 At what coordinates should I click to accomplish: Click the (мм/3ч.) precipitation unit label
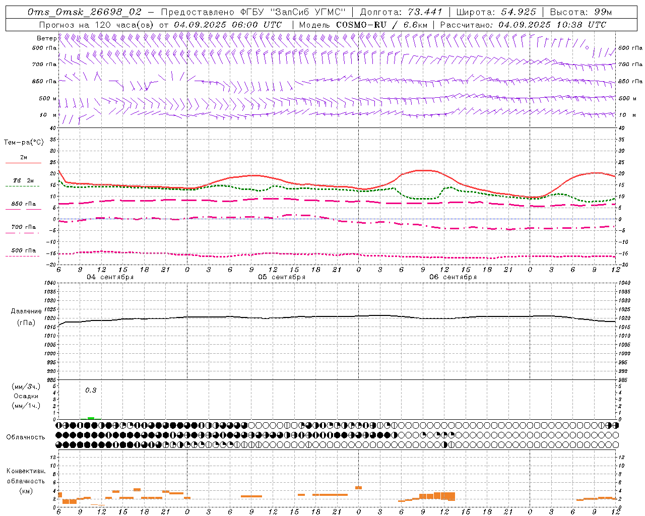pos(26,386)
